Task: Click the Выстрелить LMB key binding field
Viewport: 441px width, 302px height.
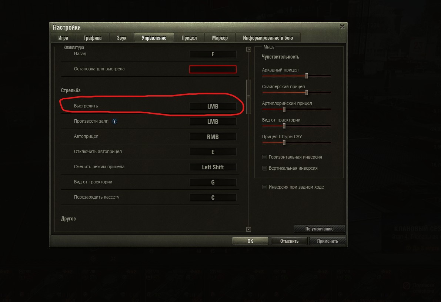Action: pyautogui.click(x=213, y=106)
